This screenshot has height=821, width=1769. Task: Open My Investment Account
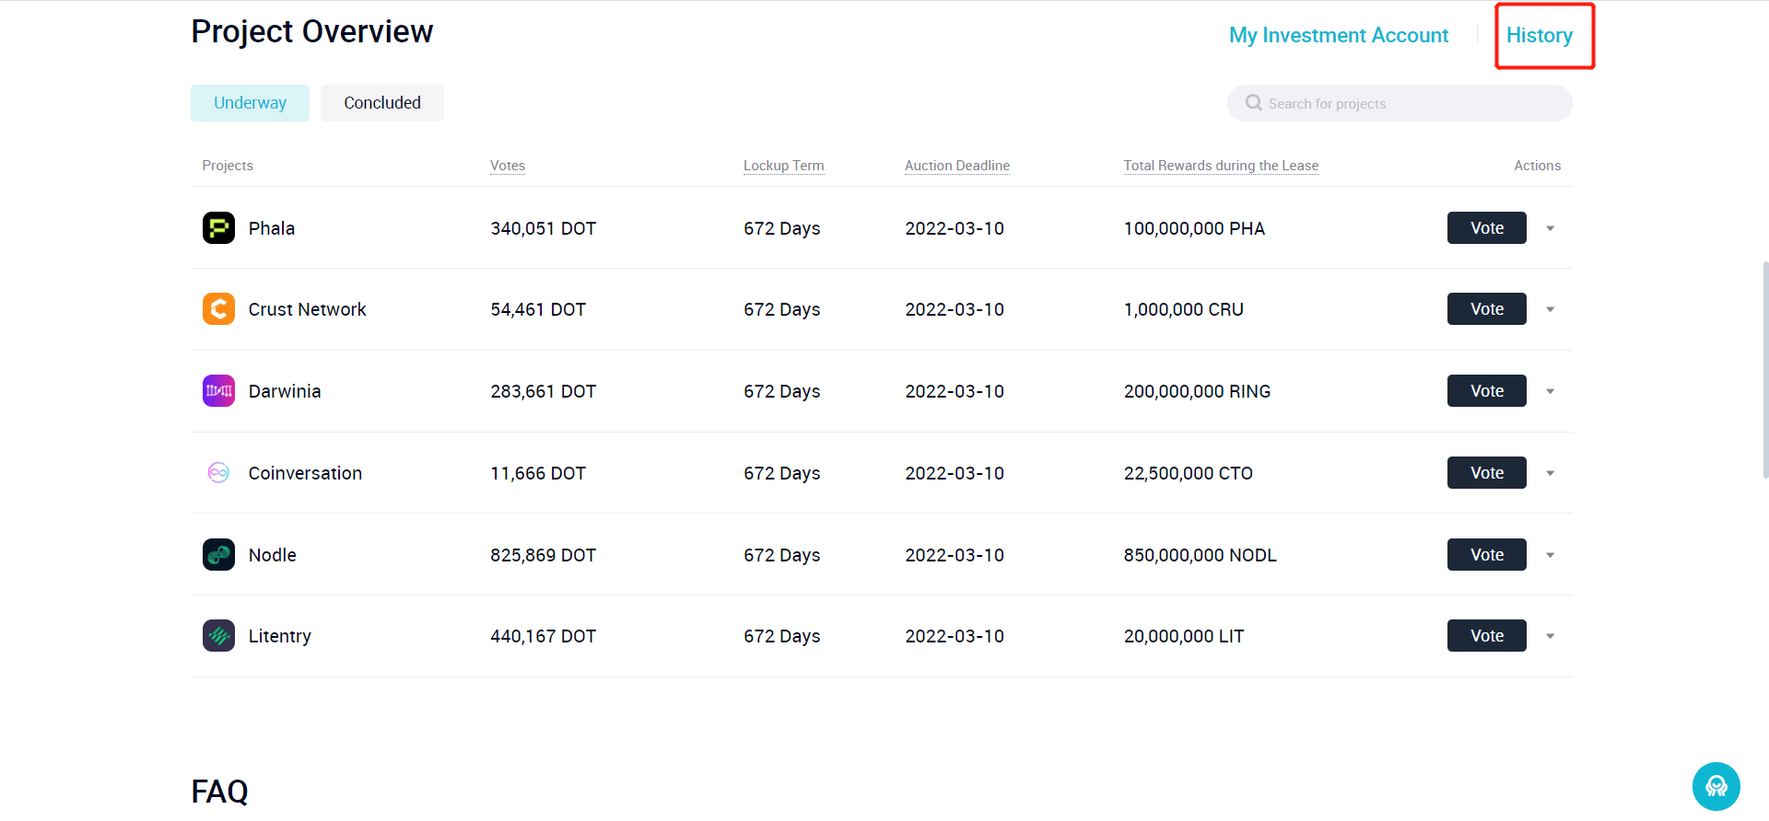coord(1338,35)
